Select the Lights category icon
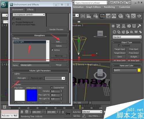 click(x=123, y=32)
